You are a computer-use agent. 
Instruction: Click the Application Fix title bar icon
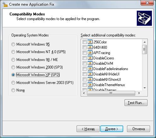[x=5, y=4]
